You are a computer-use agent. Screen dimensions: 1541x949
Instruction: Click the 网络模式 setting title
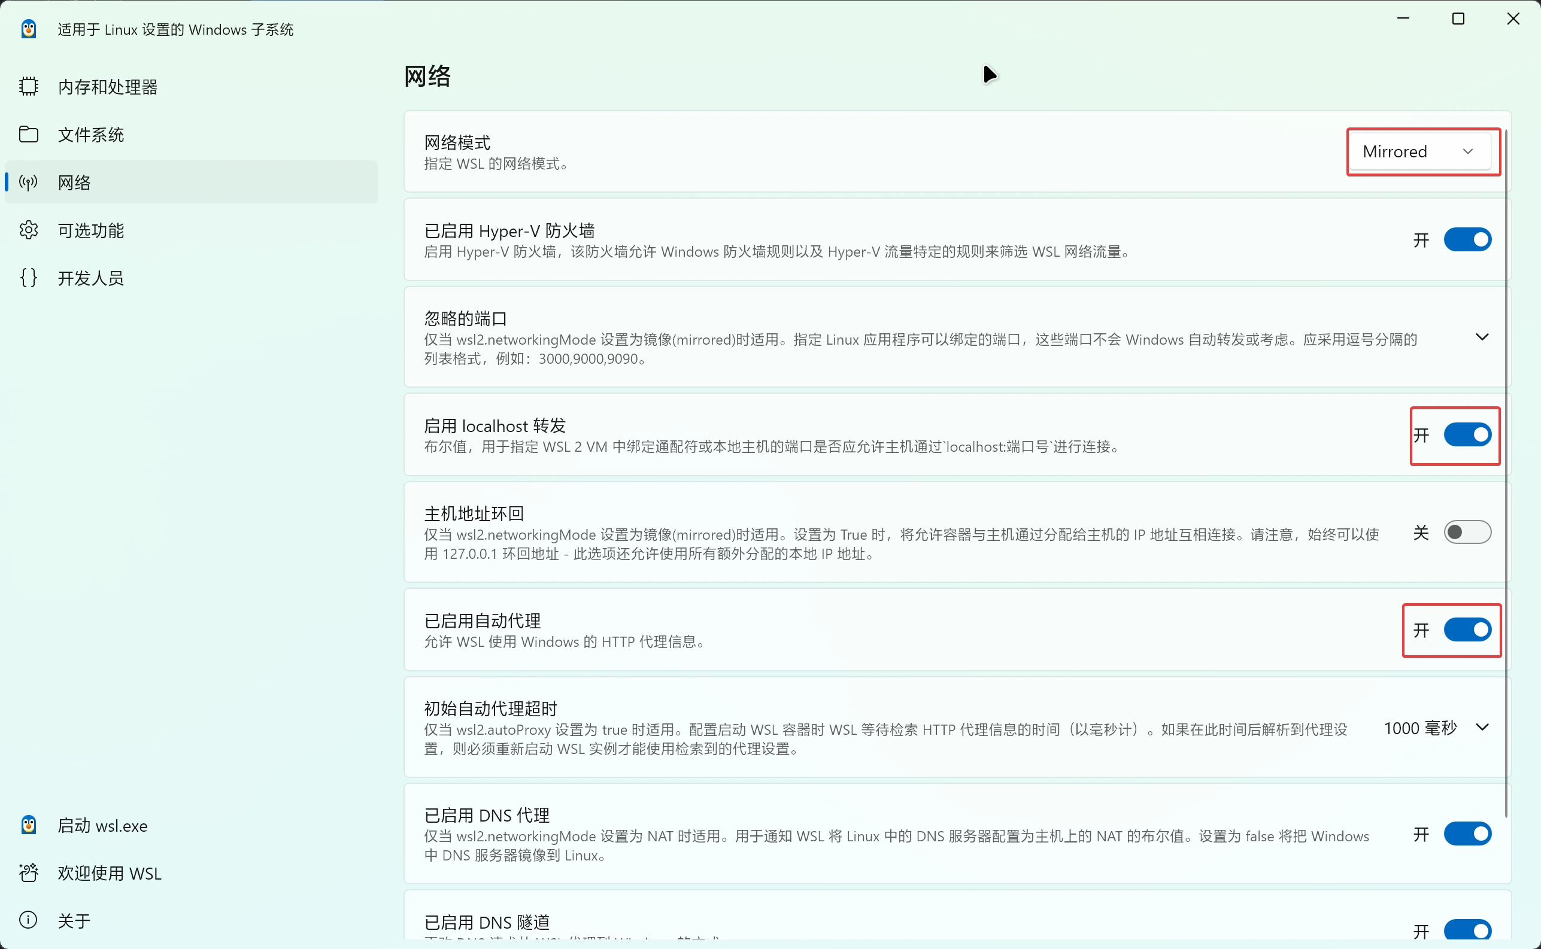pyautogui.click(x=457, y=142)
